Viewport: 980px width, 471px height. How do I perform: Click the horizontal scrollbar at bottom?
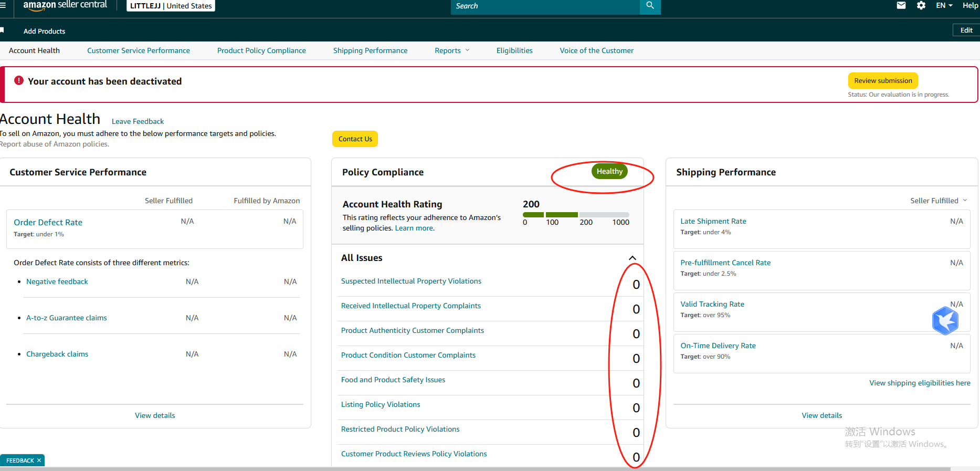coord(475,469)
